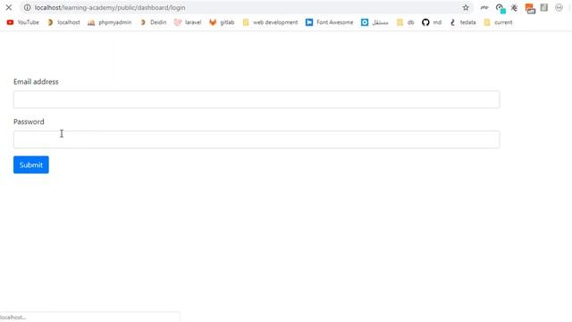Click the Password input field
The image size is (572, 322).
coord(257,140)
